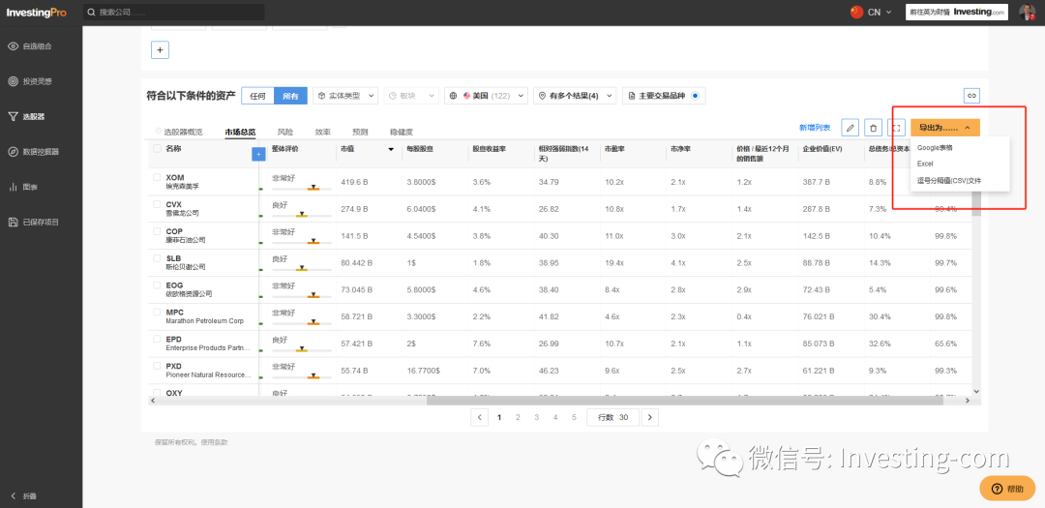The image size is (1045, 508).
Task: Switch to the 风险 tab
Action: pyautogui.click(x=285, y=132)
